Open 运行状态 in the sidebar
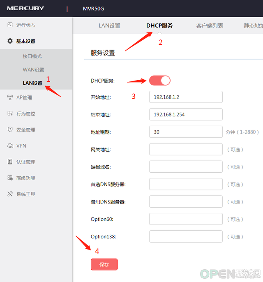Viewport: 263px width, 282px height. click(26, 25)
